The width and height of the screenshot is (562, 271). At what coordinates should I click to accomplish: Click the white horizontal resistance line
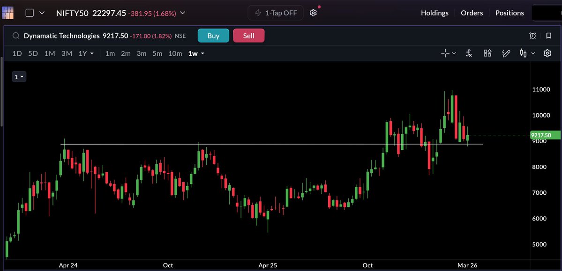point(272,144)
